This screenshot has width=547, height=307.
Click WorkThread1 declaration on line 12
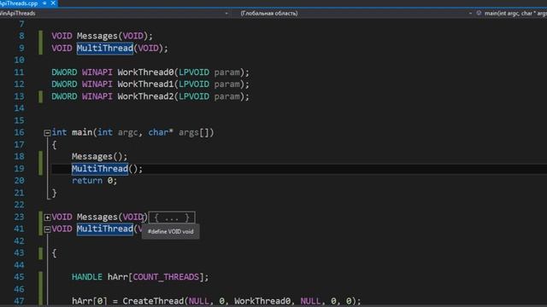click(145, 84)
